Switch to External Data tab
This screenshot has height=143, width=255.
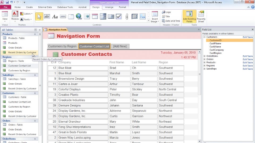click(45, 7)
